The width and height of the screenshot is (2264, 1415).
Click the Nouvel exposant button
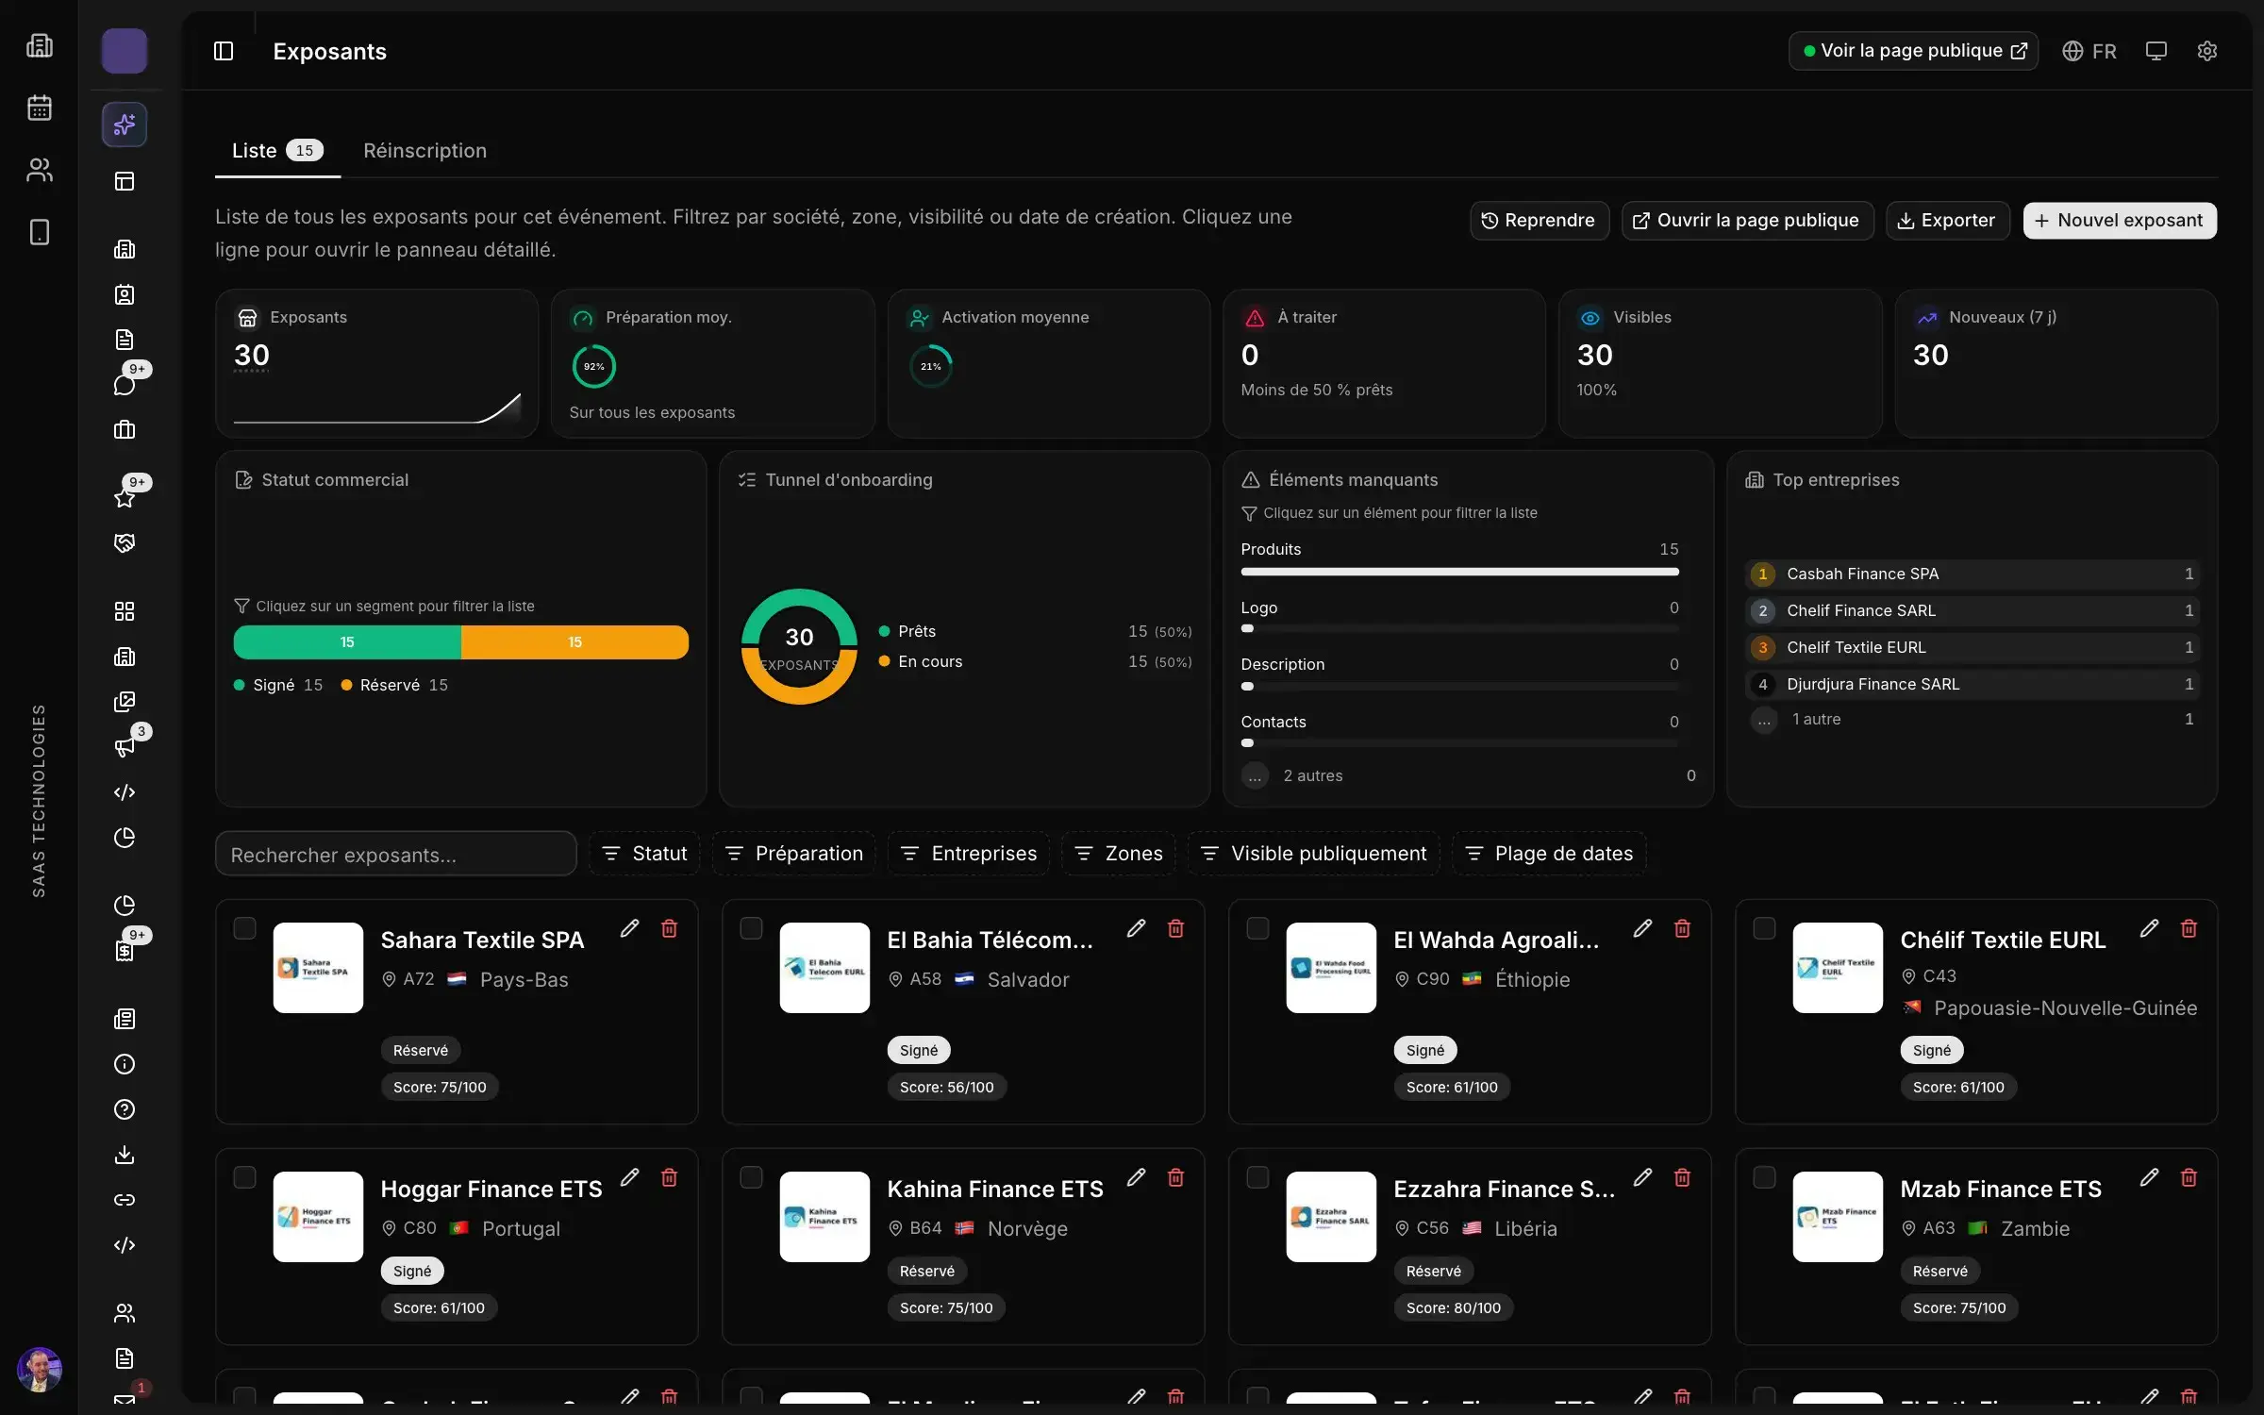point(2120,221)
